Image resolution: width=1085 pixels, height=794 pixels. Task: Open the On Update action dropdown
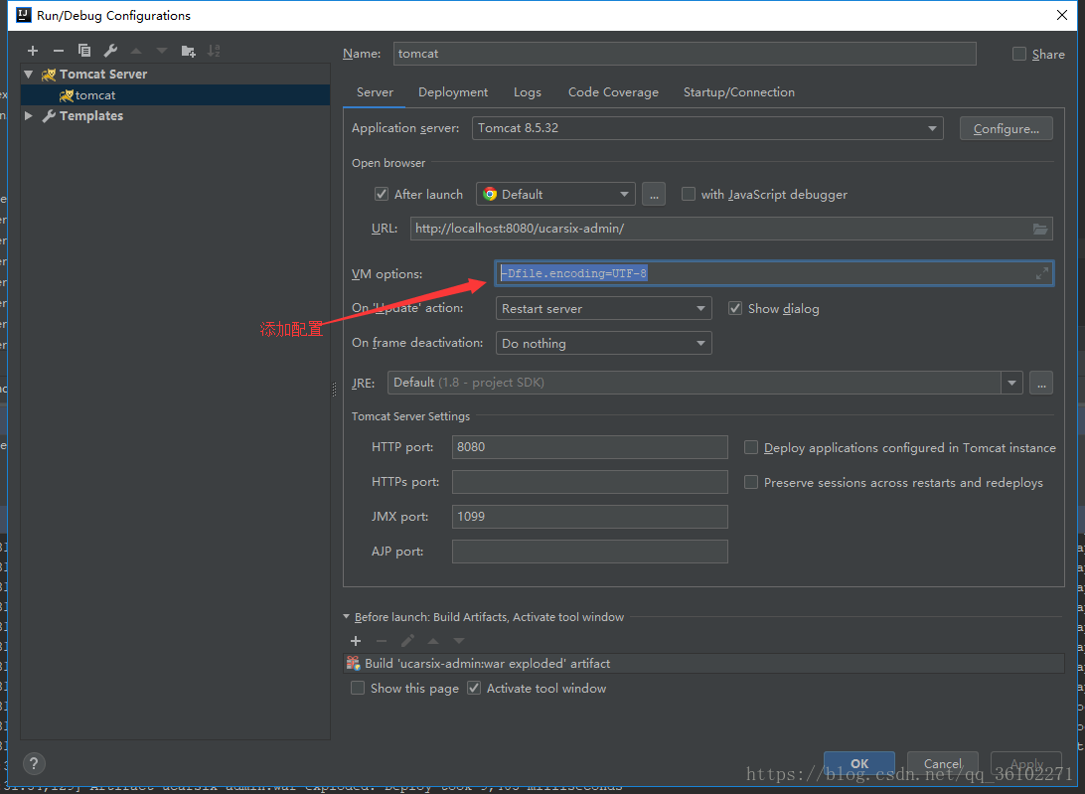(603, 309)
